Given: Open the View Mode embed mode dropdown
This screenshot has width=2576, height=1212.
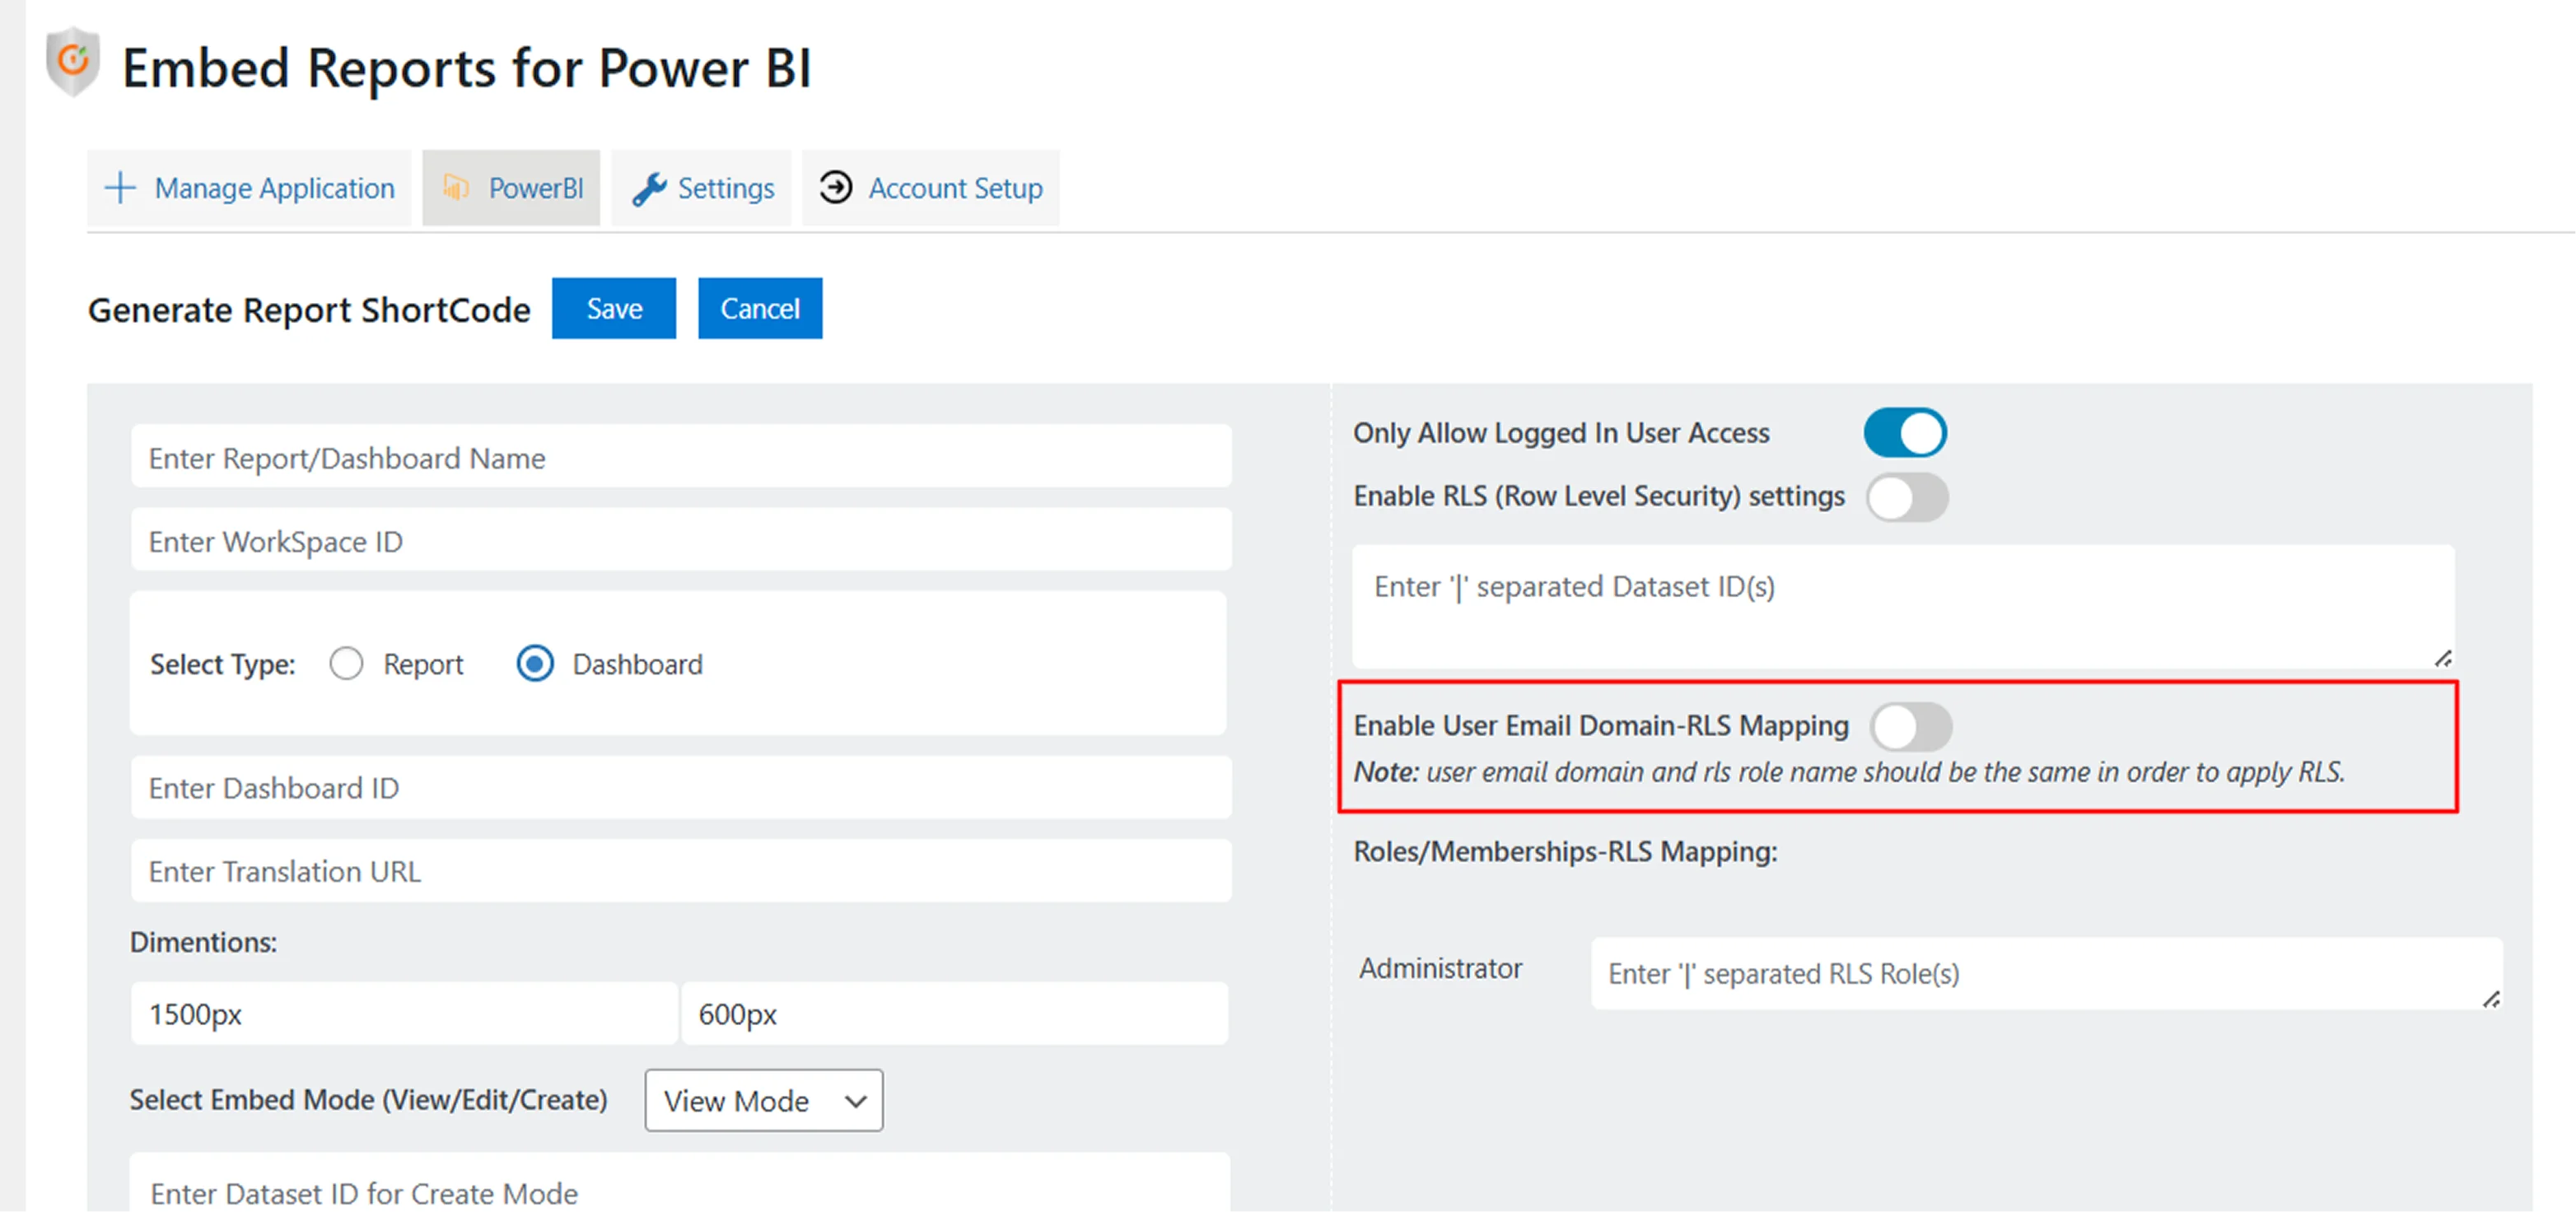Looking at the screenshot, I should click(x=764, y=1100).
